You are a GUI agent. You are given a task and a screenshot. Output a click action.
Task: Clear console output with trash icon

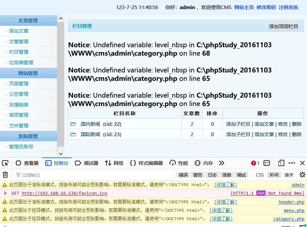pyautogui.click(x=5, y=175)
